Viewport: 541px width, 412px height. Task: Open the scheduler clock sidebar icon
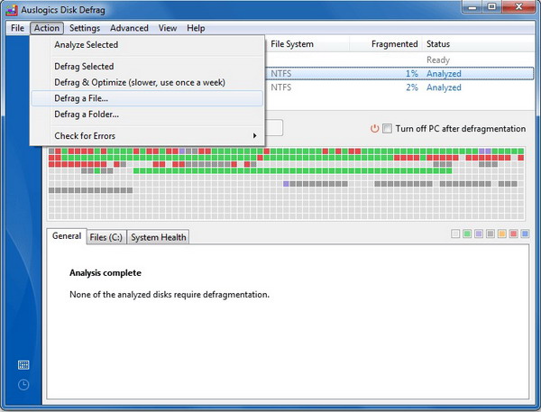23,385
